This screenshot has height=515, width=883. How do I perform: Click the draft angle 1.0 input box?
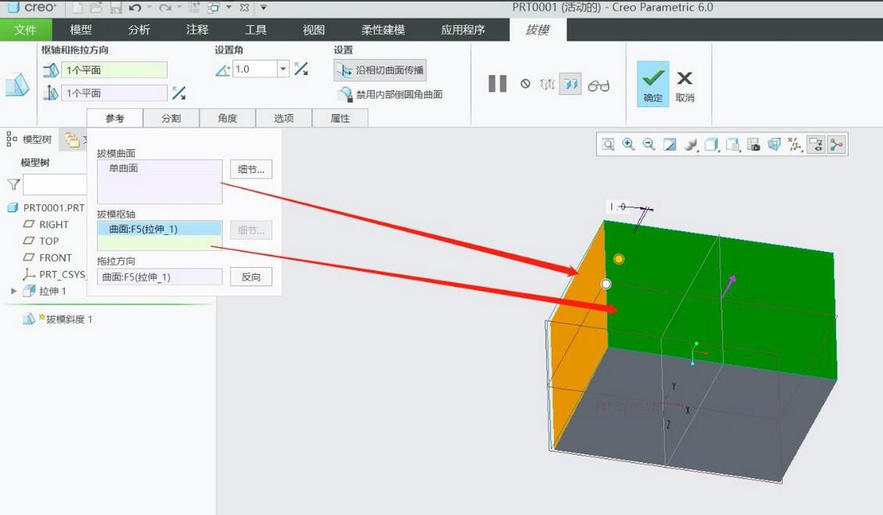(x=255, y=69)
